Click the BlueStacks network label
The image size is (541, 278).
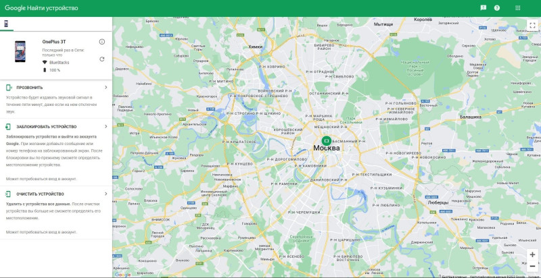[60, 63]
